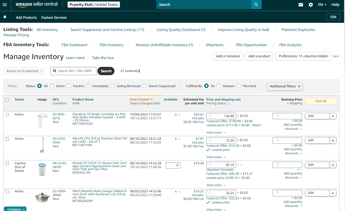Click the Save all button

coord(321,101)
